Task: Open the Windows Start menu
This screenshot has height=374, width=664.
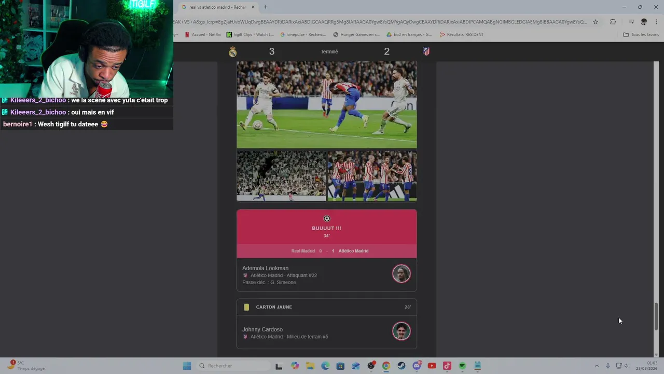Action: pos(187,366)
